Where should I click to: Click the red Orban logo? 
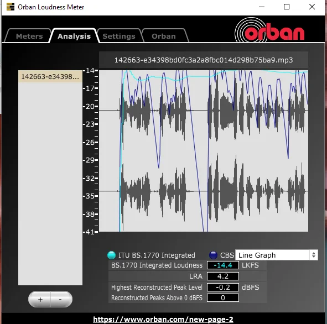point(270,30)
